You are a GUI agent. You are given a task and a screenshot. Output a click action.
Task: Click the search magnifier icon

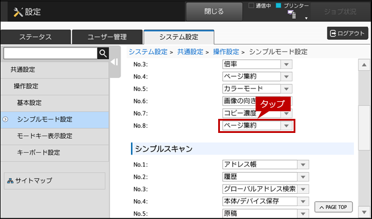click(103, 53)
